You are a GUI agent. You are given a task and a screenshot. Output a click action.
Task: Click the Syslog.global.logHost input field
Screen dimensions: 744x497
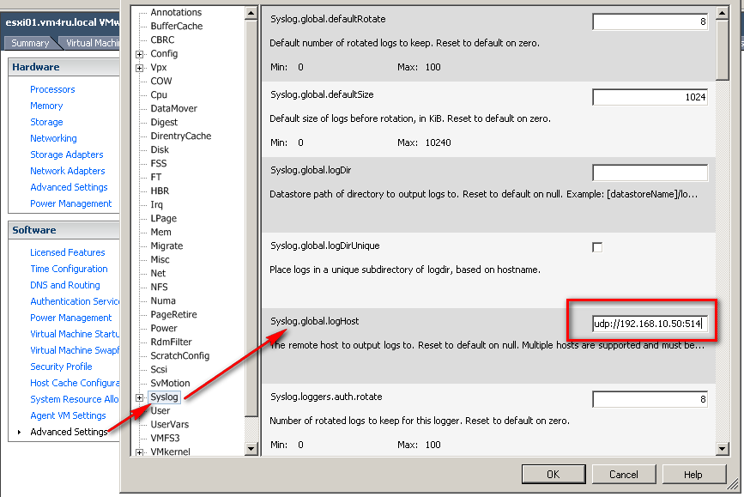tap(650, 324)
